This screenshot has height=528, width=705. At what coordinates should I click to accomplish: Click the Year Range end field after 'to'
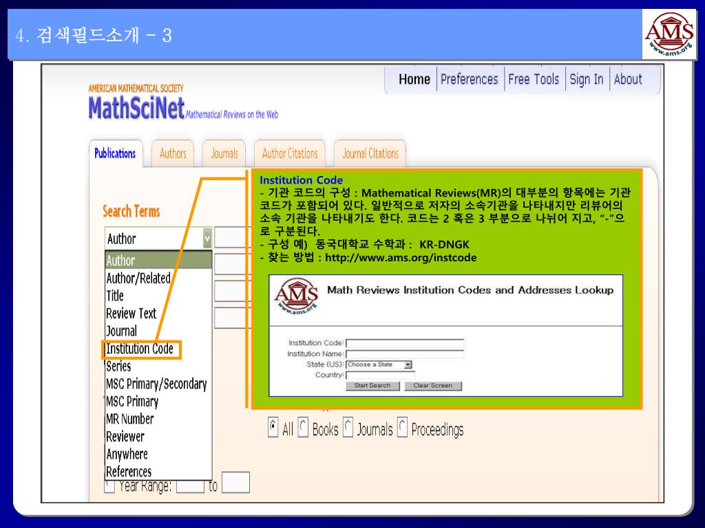pos(235,483)
